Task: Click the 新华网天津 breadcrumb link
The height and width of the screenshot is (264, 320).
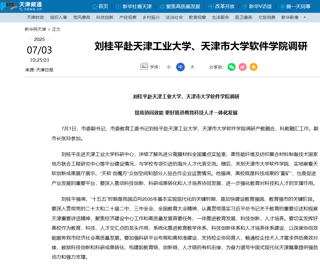Action: pos(35,29)
